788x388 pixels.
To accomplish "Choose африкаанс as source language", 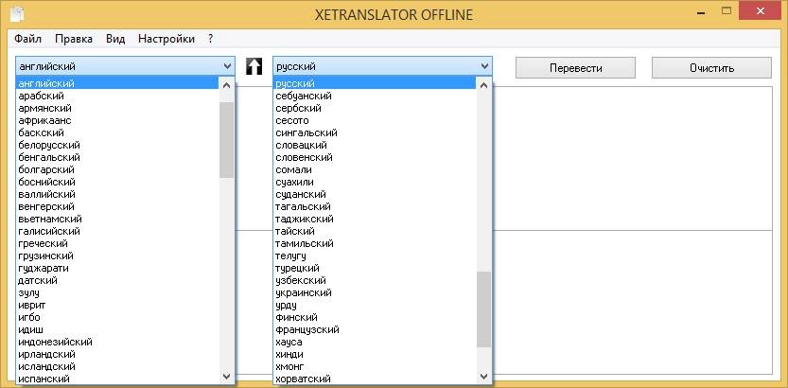I will 117,120.
